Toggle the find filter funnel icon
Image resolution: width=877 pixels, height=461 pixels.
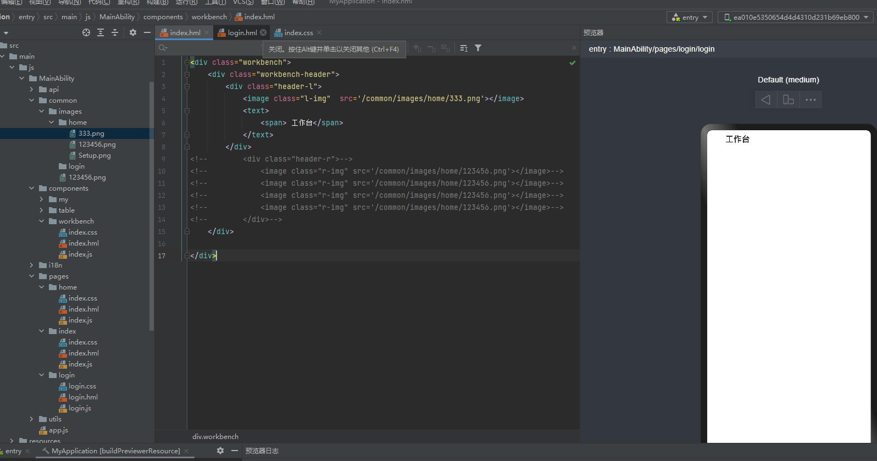478,48
